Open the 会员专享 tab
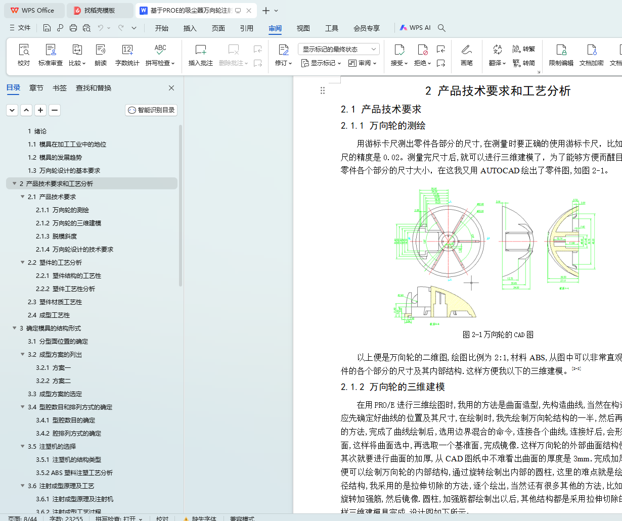This screenshot has height=521, width=622. tap(367, 28)
